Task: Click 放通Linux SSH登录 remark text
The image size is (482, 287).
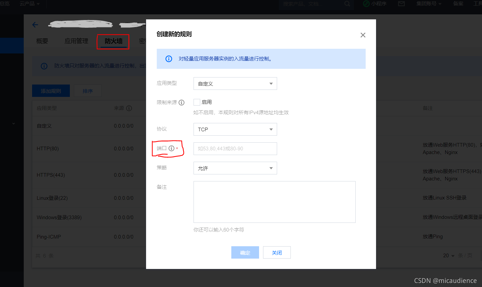Action: coord(445,198)
